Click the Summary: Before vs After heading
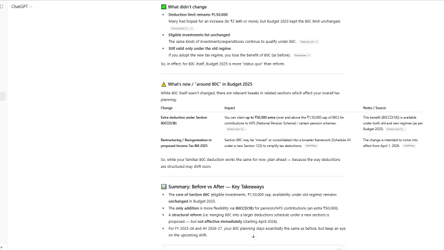 216,187
